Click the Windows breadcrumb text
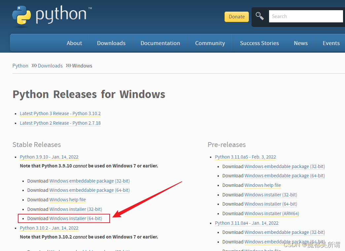Viewport: 345px width, 251px height. pos(82,66)
